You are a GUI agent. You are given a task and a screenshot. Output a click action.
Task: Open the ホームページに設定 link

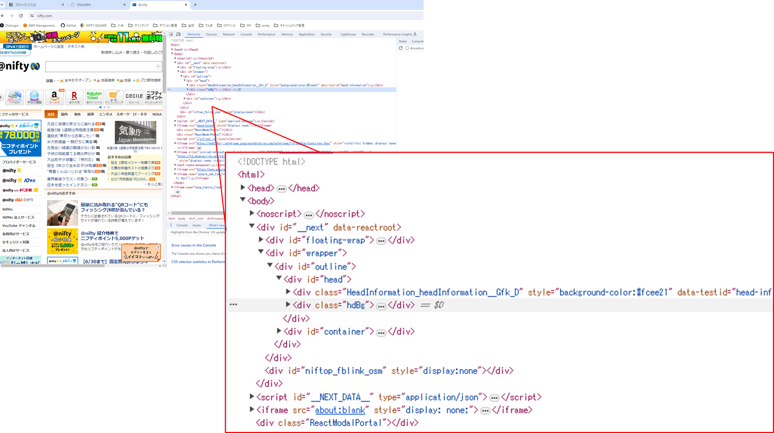tap(49, 47)
